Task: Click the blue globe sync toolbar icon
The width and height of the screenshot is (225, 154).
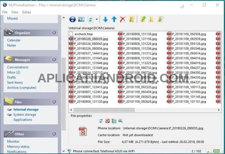Action: click(x=72, y=19)
